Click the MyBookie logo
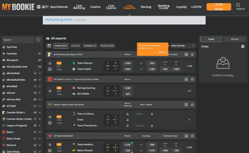 (x=18, y=7)
